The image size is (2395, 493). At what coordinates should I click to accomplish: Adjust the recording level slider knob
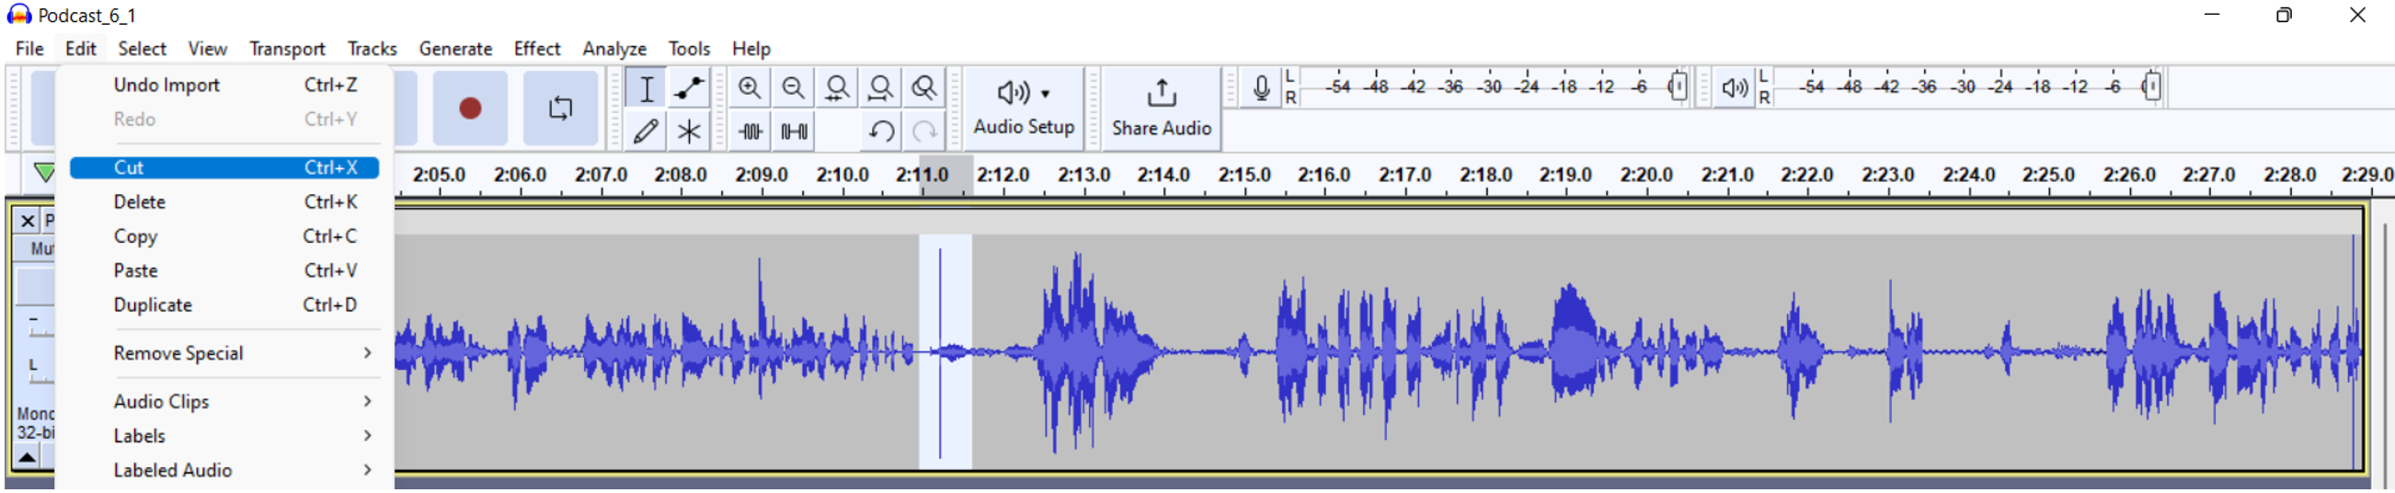pos(1678,86)
